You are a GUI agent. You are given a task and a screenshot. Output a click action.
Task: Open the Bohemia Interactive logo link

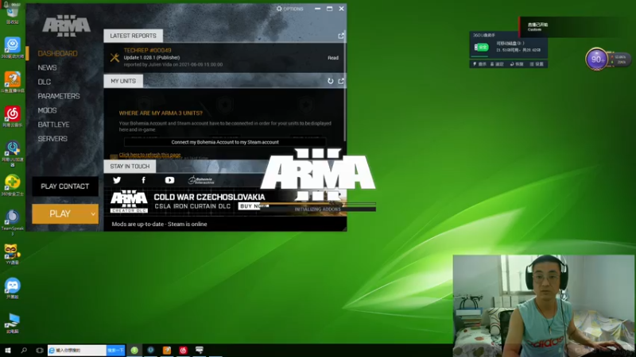pyautogui.click(x=201, y=180)
